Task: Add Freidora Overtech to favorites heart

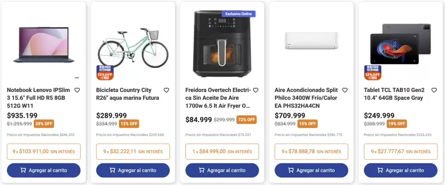Action: pos(256,91)
